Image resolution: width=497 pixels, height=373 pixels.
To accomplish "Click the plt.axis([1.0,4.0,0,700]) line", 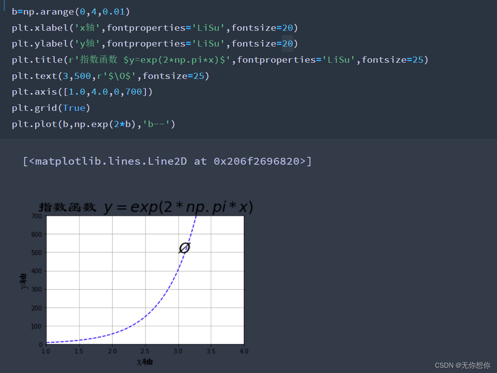I will click(x=82, y=92).
